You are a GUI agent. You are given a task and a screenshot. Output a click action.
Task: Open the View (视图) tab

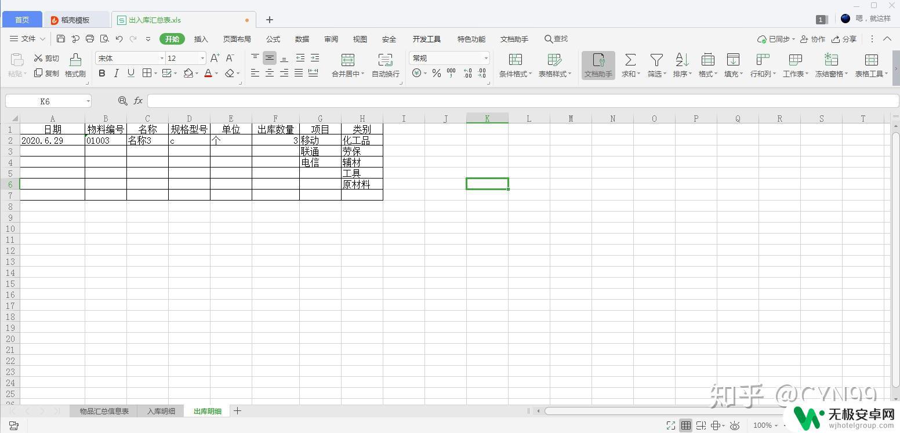[360, 39]
